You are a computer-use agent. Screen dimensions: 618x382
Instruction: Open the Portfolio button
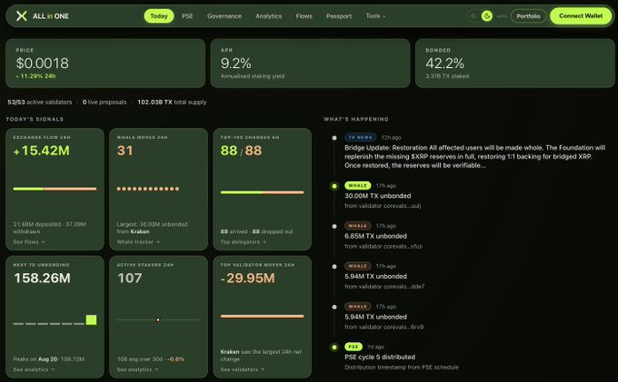[x=528, y=16]
